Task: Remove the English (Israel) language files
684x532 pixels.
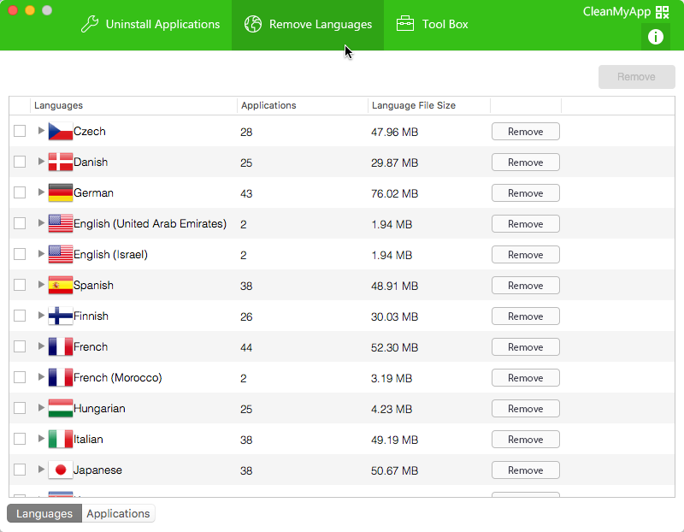Action: tap(525, 255)
